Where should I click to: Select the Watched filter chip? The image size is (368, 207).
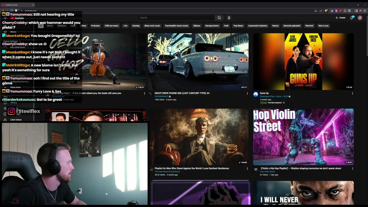point(309,26)
